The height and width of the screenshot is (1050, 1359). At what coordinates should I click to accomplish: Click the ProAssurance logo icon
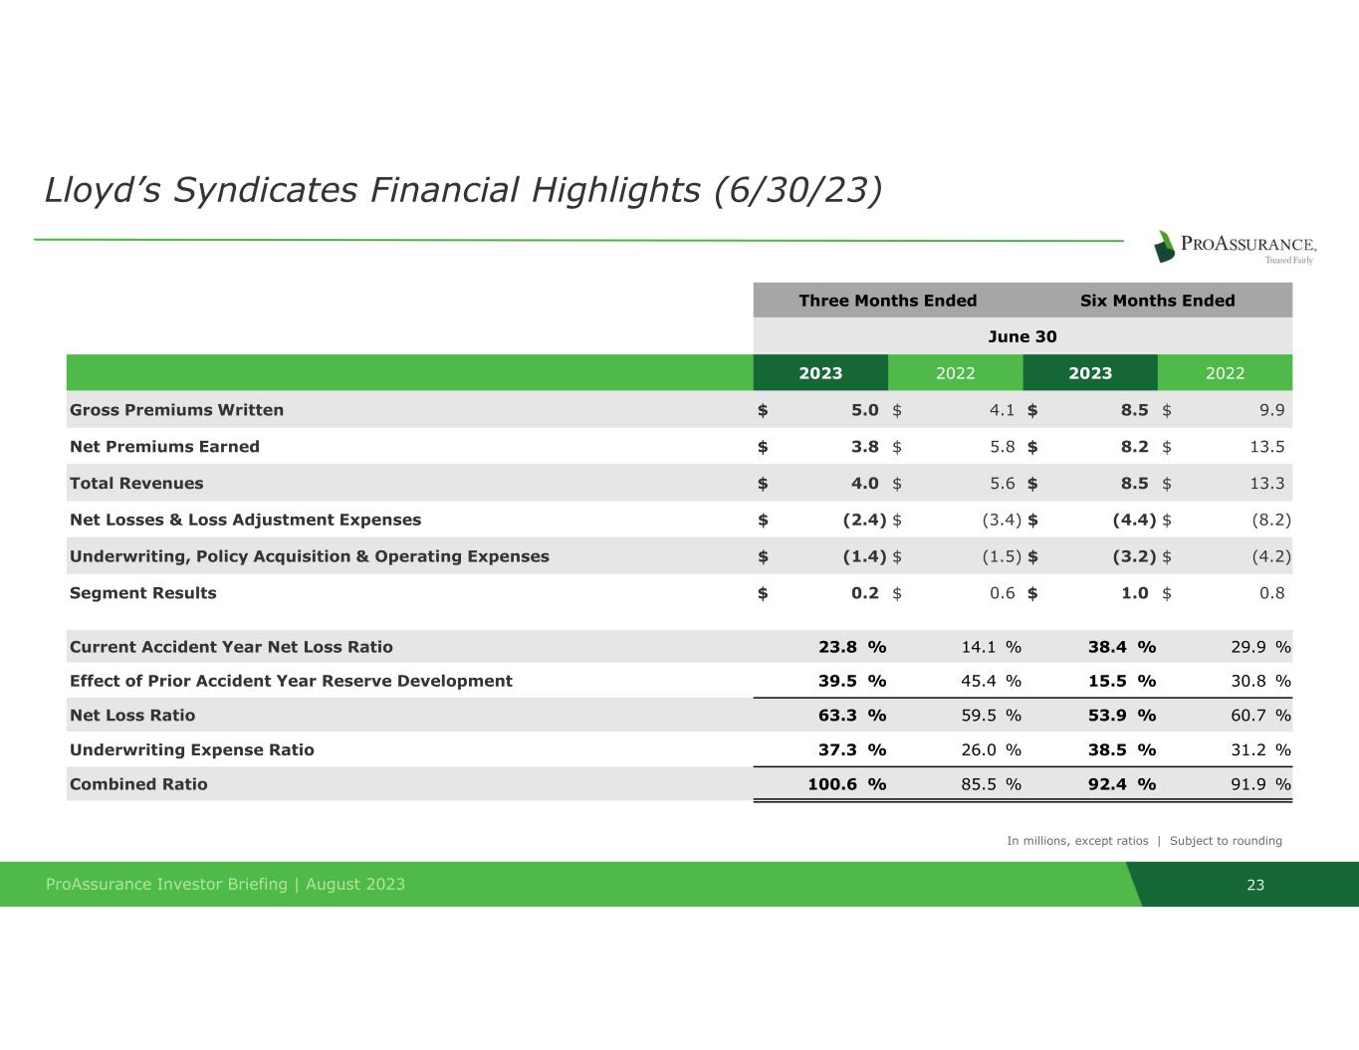coord(1164,246)
